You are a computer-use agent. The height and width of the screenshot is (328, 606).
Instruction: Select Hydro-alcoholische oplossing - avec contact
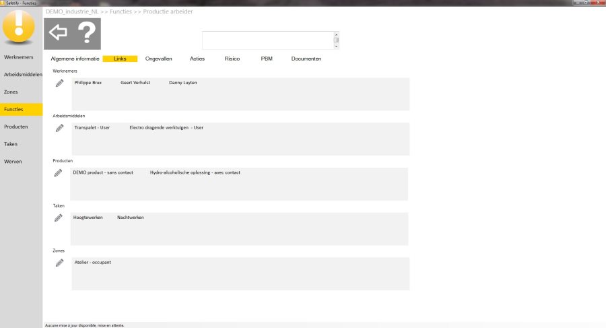coord(195,172)
